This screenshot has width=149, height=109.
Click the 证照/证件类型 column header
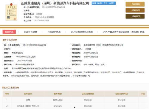[88, 94]
